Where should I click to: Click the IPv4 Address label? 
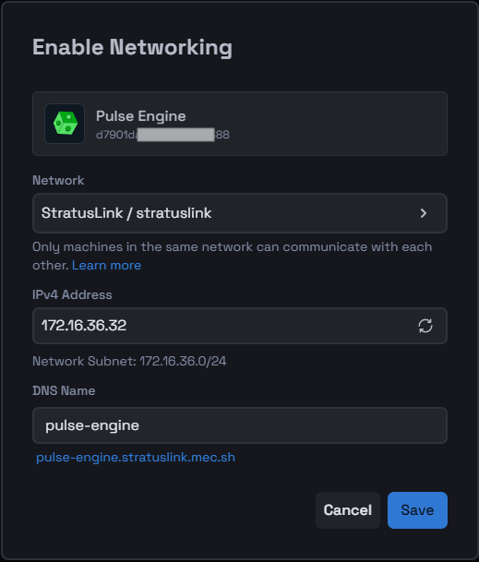click(x=72, y=294)
